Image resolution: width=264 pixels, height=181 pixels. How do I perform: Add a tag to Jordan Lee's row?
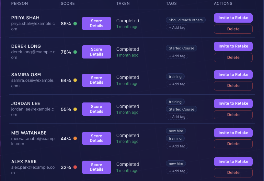[177, 117]
